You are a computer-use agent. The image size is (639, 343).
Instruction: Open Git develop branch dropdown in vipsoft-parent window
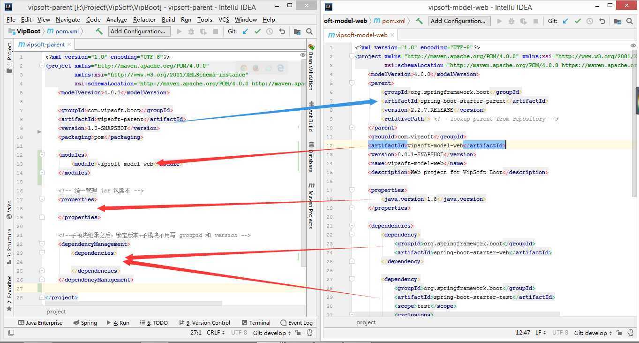(272, 333)
